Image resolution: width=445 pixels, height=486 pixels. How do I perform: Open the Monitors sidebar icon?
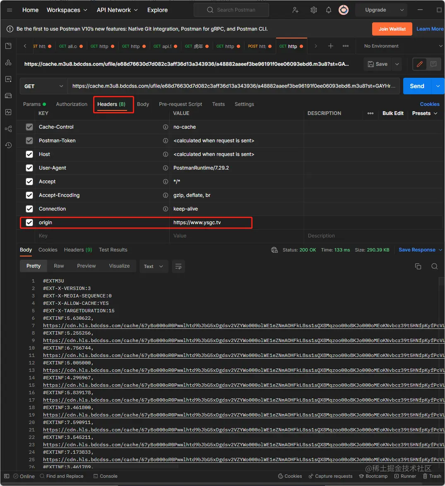pyautogui.click(x=8, y=112)
